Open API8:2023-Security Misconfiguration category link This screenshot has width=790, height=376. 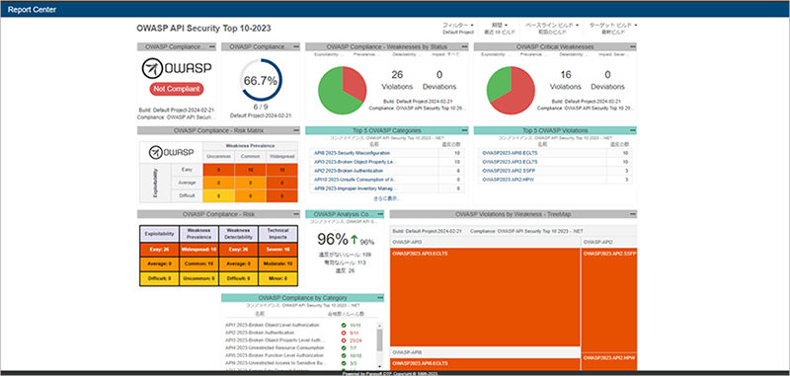[352, 153]
